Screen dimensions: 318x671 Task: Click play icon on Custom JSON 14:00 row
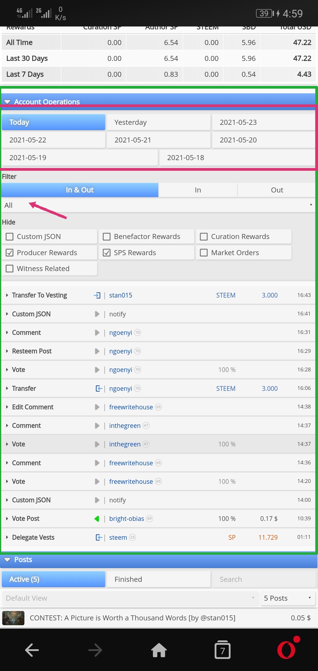(x=97, y=500)
